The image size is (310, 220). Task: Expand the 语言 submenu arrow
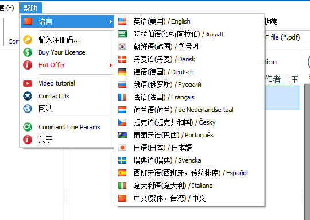click(111, 21)
